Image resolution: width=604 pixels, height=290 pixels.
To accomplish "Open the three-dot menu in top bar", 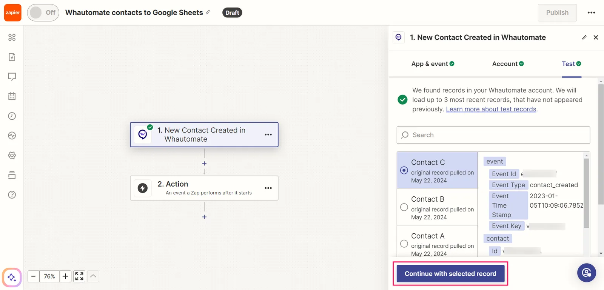I will [x=591, y=12].
